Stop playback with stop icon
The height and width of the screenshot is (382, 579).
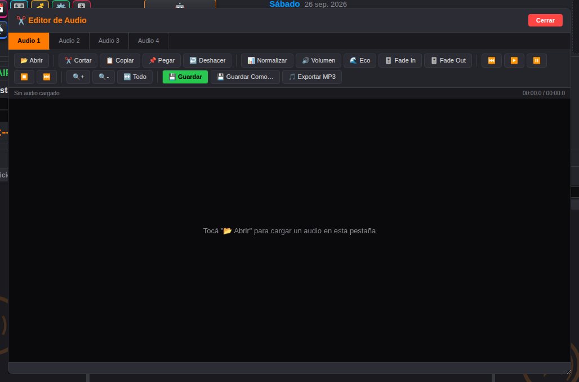(x=24, y=77)
